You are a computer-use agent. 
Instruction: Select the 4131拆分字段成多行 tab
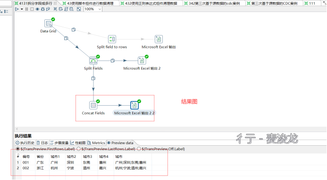pyautogui.click(x=35, y=3)
